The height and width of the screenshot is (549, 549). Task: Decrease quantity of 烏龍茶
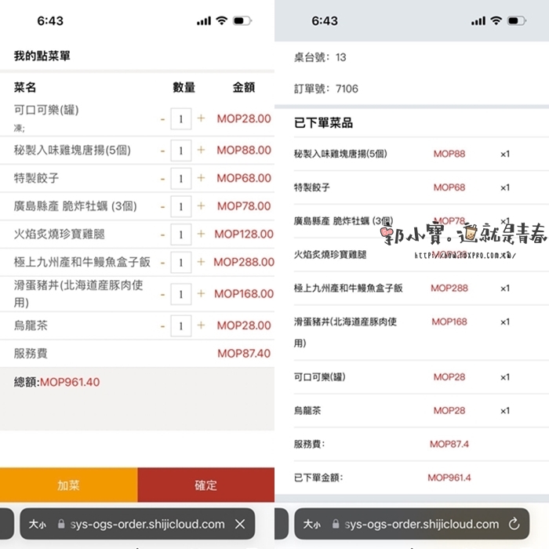(x=163, y=325)
